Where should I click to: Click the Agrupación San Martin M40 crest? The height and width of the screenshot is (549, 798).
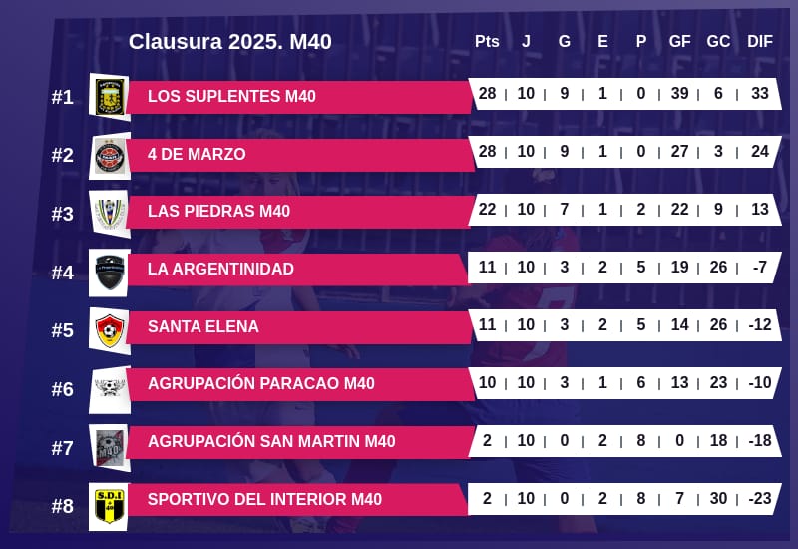(x=109, y=445)
